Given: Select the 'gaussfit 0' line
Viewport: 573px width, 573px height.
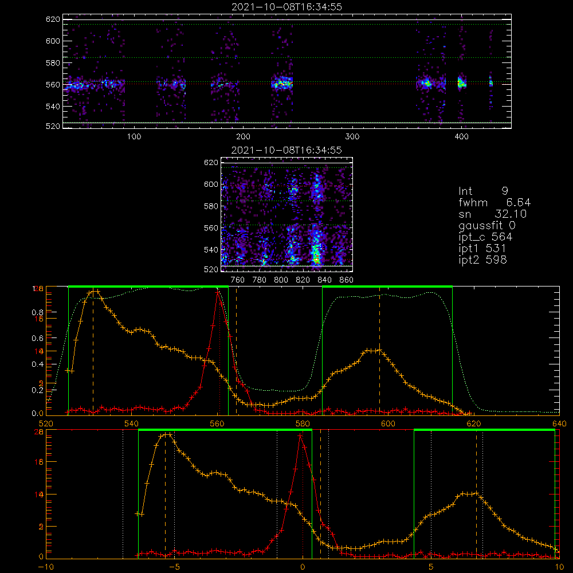Looking at the screenshot, I should [x=486, y=225].
